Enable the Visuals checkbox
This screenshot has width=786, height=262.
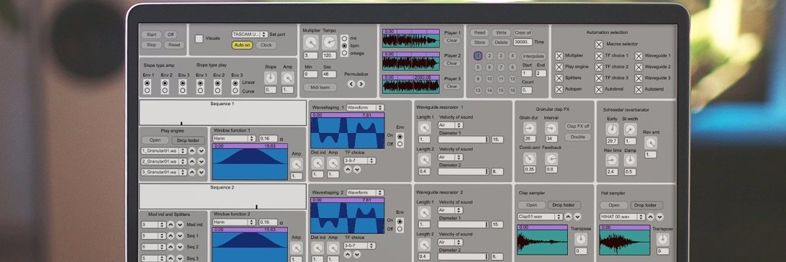pyautogui.click(x=199, y=39)
